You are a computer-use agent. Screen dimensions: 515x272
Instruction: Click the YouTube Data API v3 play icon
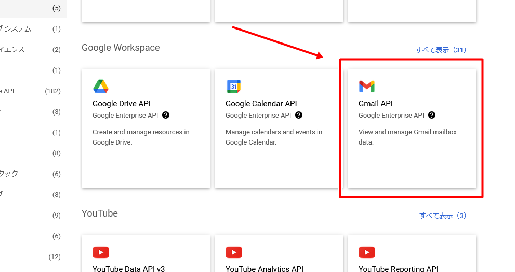tap(101, 252)
